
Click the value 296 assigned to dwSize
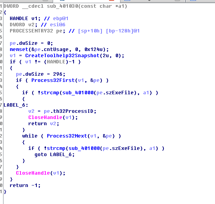point(58,74)
